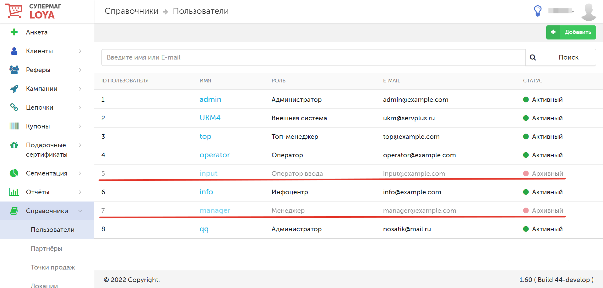Viewport: 603px width, 288px height.
Task: Click the ID ПОЛЬЗОВАТЕЛЯ column header
Action: pyautogui.click(x=125, y=81)
